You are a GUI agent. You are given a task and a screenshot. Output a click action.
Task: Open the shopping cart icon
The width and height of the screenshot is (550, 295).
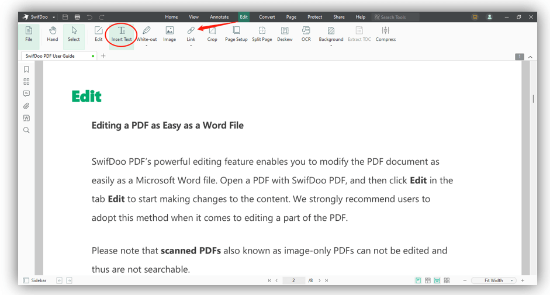point(475,17)
